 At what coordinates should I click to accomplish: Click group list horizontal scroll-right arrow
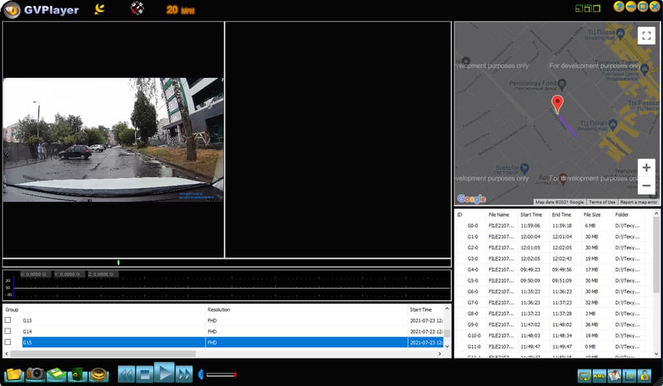coord(440,353)
